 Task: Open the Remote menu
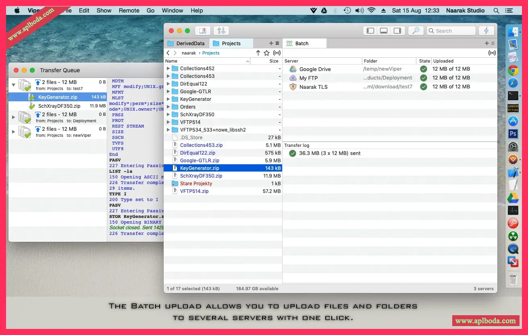pos(129,10)
